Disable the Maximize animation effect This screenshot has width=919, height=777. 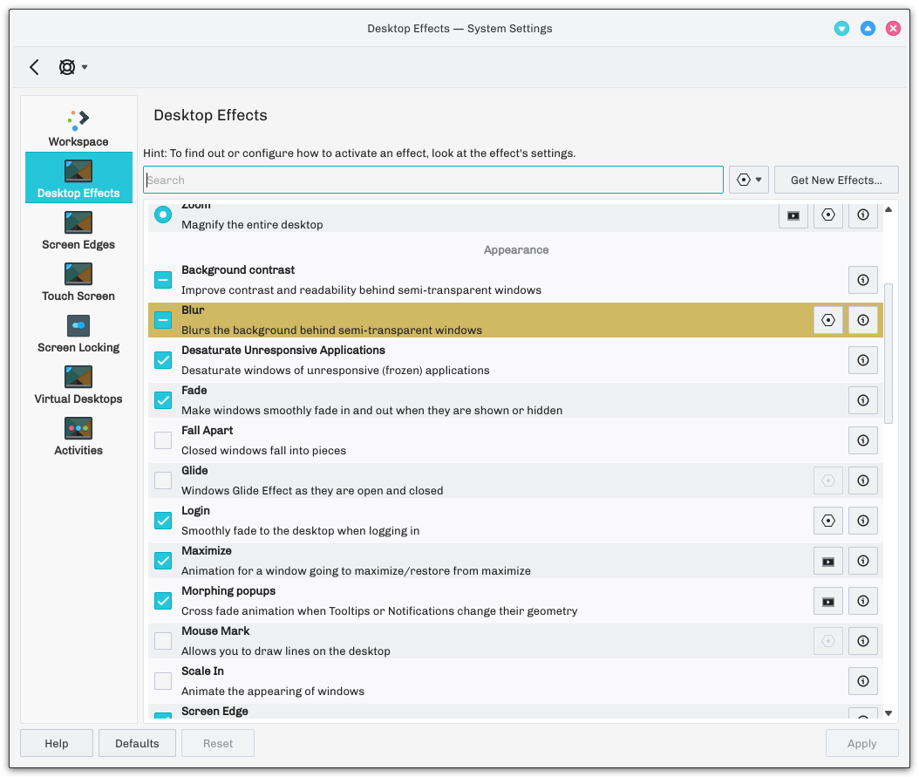tap(163, 561)
